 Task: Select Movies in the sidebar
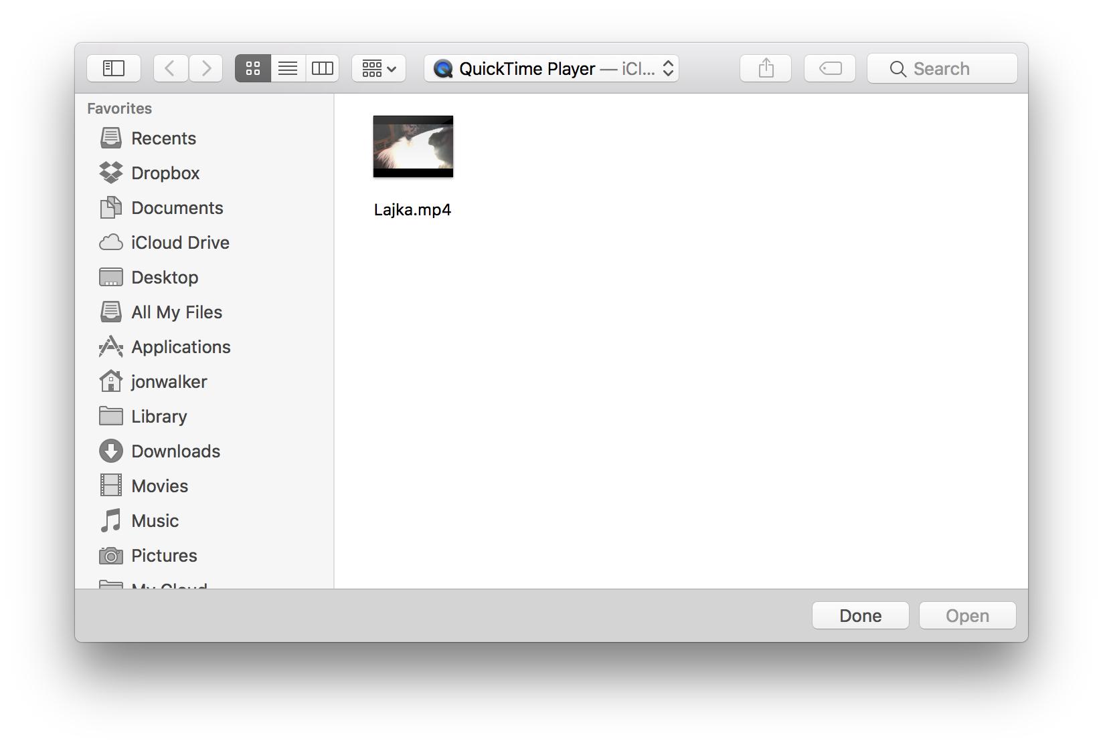(204, 486)
